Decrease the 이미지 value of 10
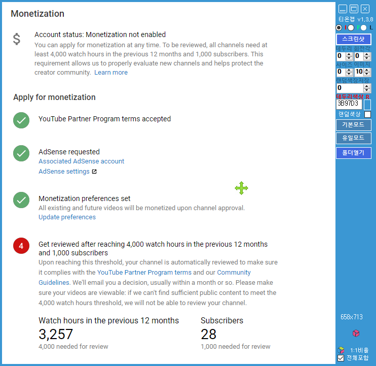The image size is (376, 366). (x=367, y=74)
